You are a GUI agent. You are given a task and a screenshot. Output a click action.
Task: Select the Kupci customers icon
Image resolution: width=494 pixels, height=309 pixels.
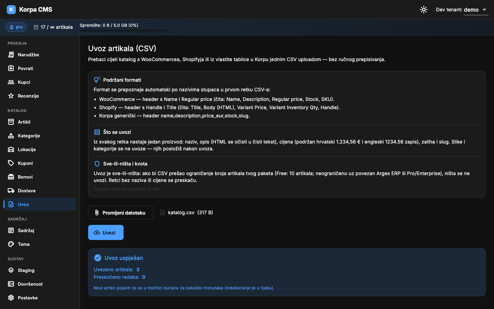(11, 82)
